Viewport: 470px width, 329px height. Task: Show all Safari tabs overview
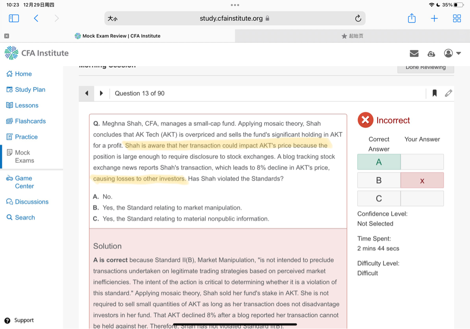click(x=457, y=18)
